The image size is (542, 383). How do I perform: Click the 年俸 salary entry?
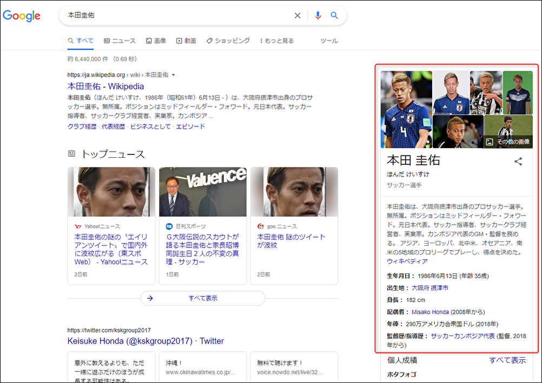tap(443, 324)
